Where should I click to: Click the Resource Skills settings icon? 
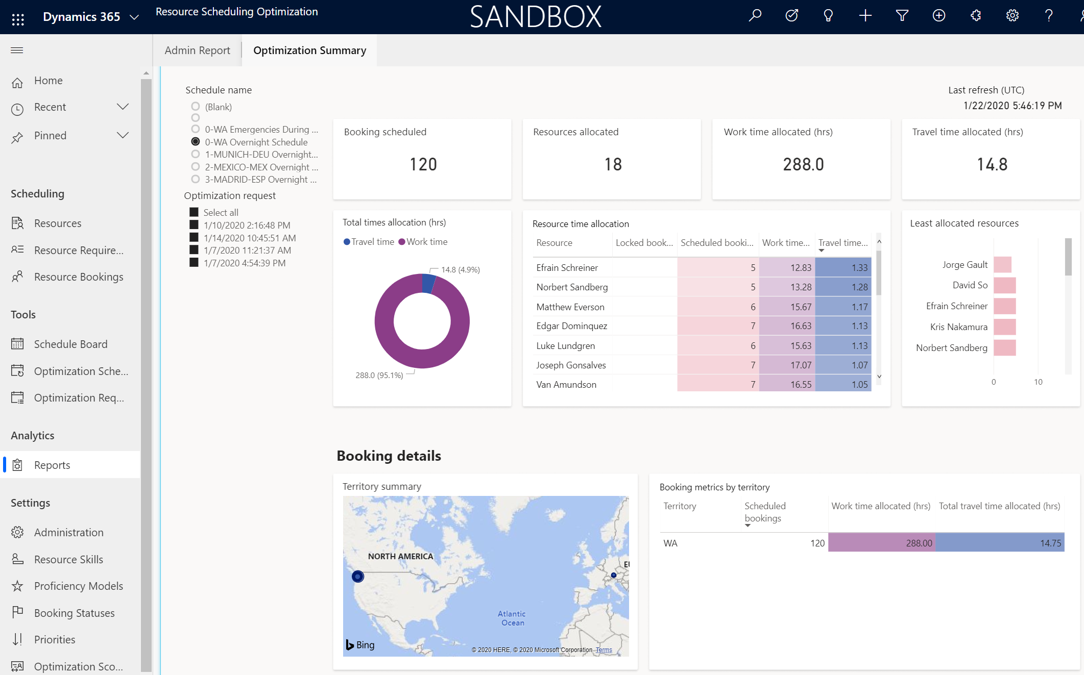tap(17, 559)
